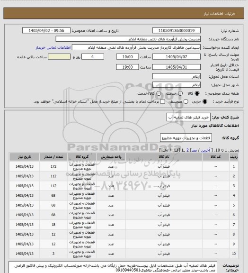Click the ردیف column header
248x273 pixels.
[234, 157]
